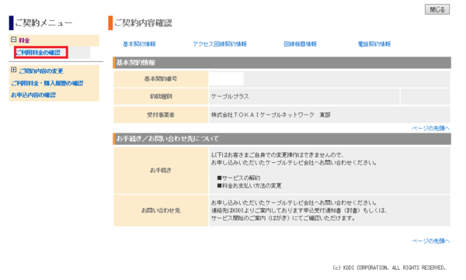Expand the ご契約内容の変更 section
The width and height of the screenshot is (466, 280).
coord(13,70)
